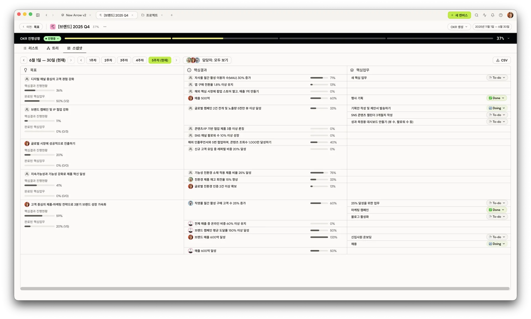Click the 핵심결과 target column icon

tap(189, 70)
